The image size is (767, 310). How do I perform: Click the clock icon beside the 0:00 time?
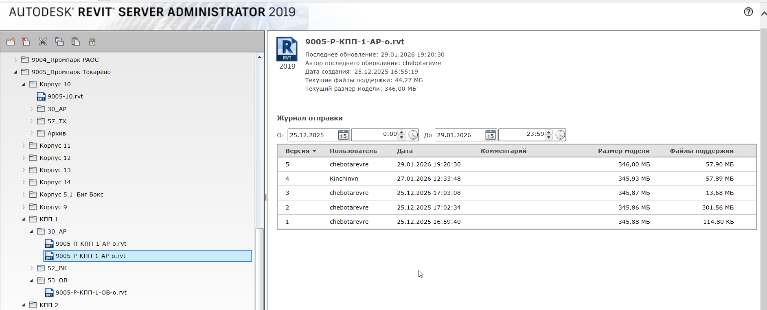click(413, 135)
